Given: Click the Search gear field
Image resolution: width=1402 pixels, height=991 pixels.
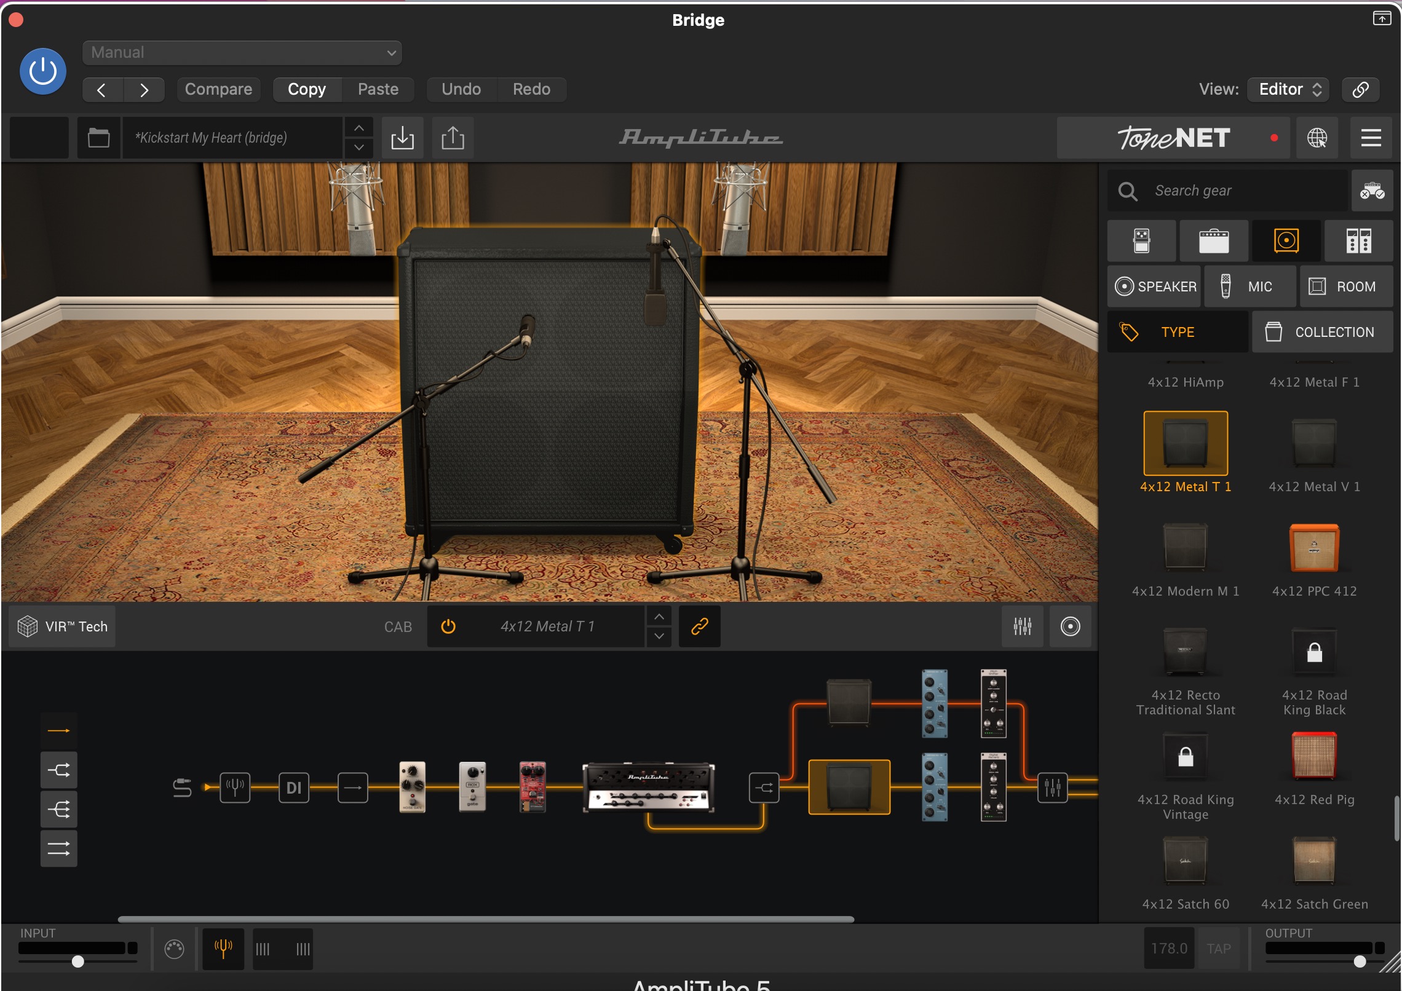Looking at the screenshot, I should [1227, 191].
